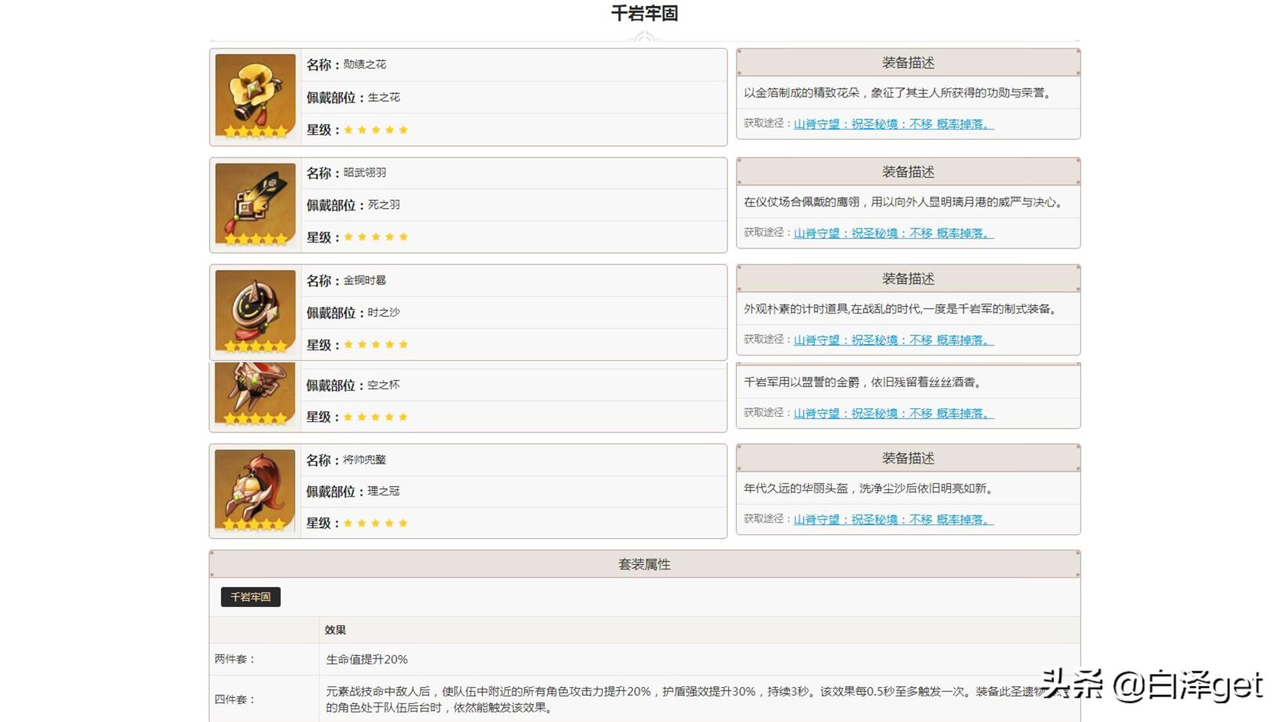Click the 勋绩之花 golden flower artifact icon
The image size is (1284, 722).
(x=255, y=96)
